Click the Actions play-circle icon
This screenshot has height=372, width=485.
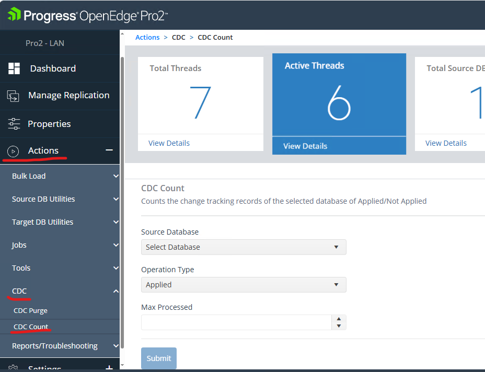click(13, 151)
